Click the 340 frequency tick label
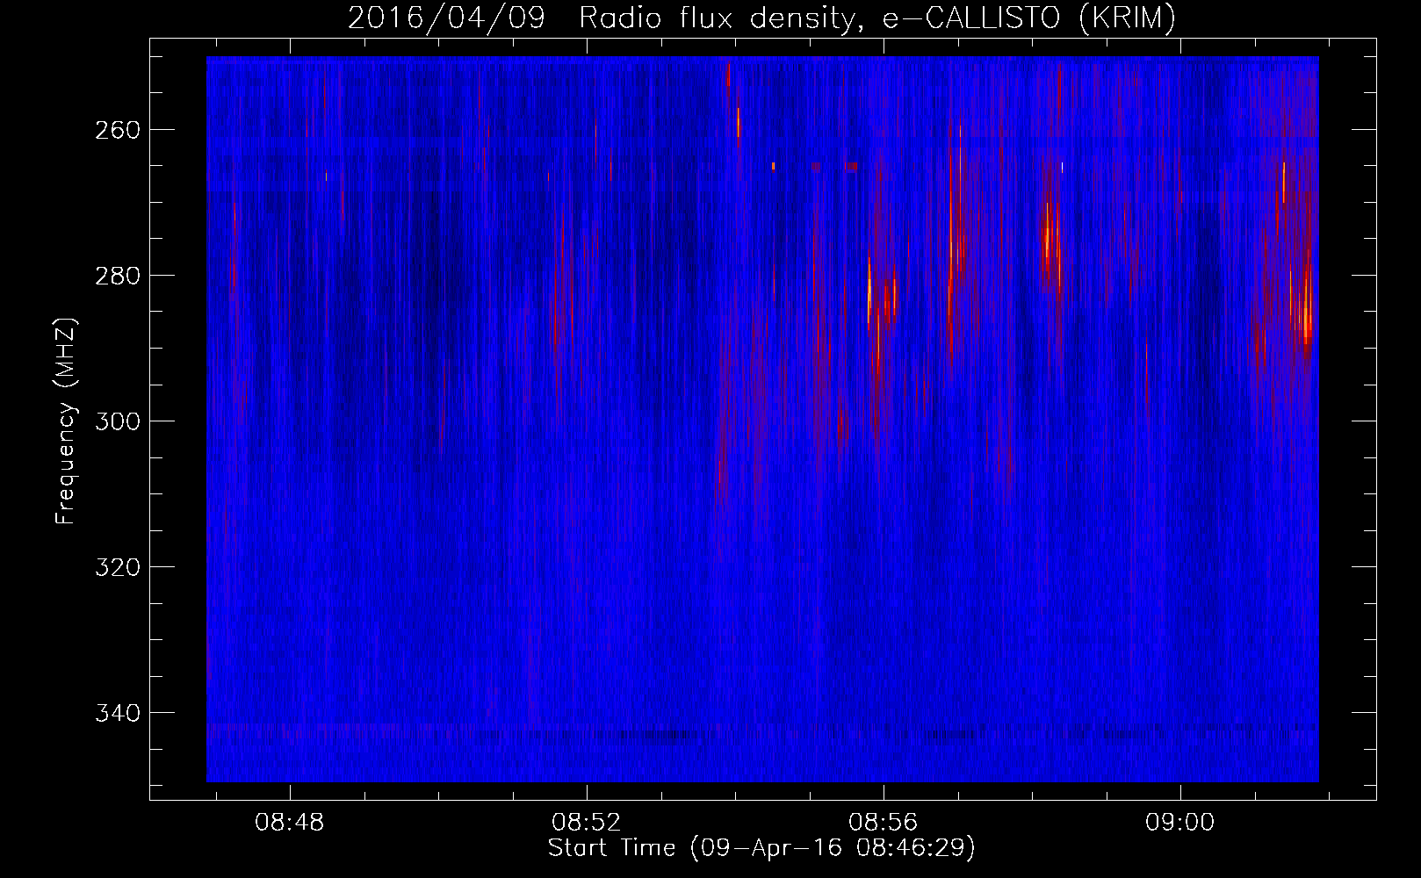Screen dimensions: 1421x878 coord(117,713)
